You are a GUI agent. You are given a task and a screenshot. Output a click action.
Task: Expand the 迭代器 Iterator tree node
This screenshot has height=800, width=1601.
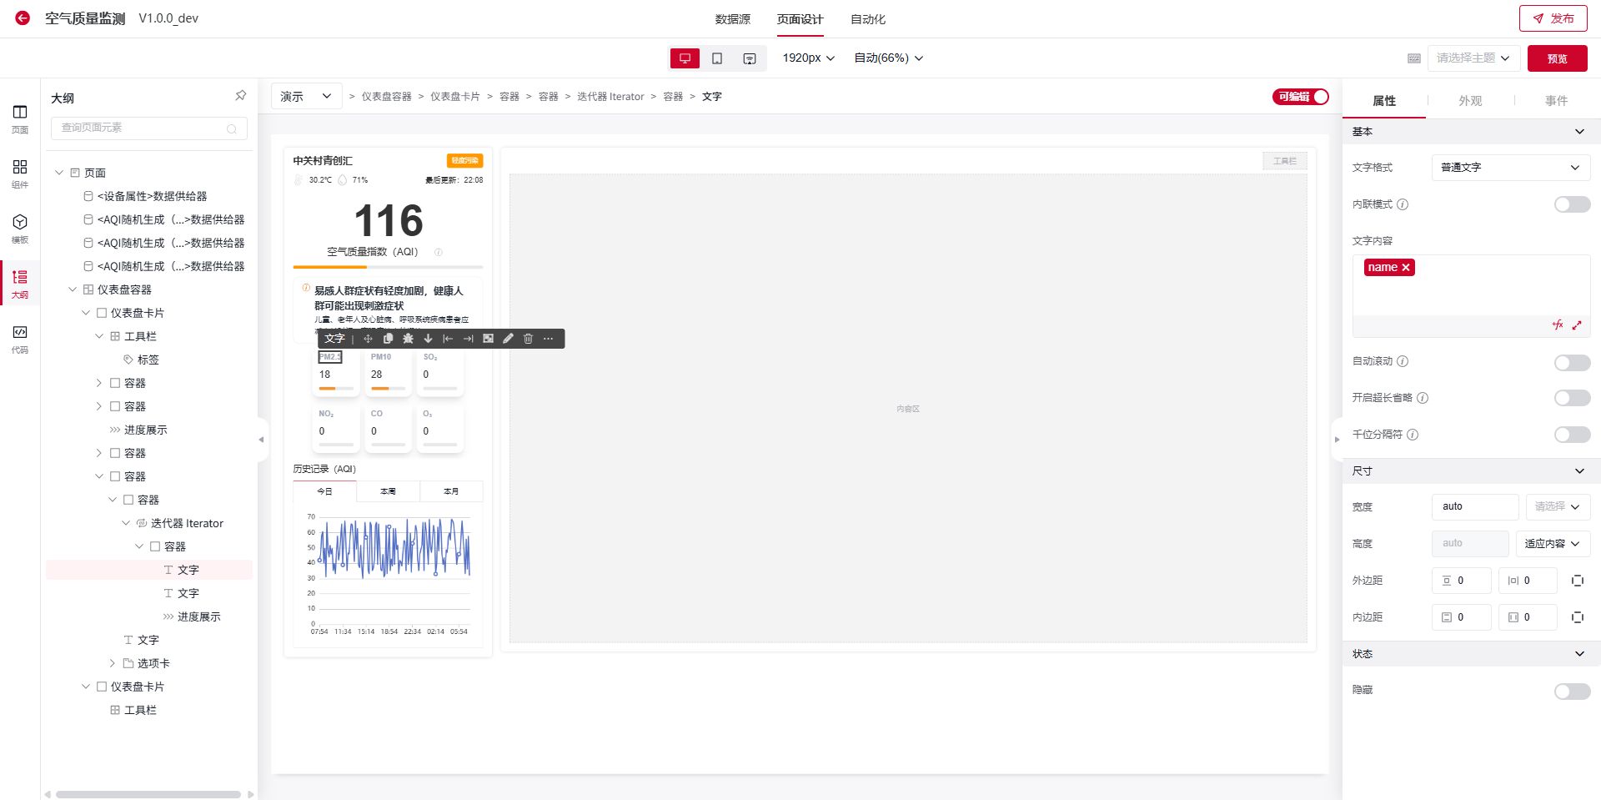tap(126, 523)
